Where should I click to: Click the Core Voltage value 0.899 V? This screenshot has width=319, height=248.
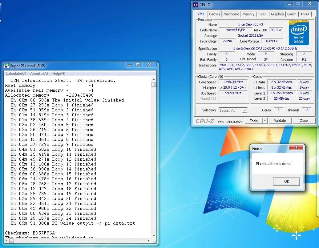(x=272, y=41)
